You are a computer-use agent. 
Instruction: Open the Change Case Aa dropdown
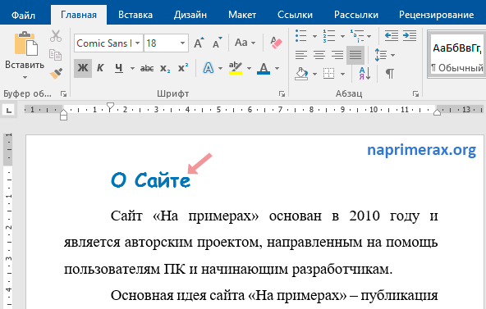point(245,43)
